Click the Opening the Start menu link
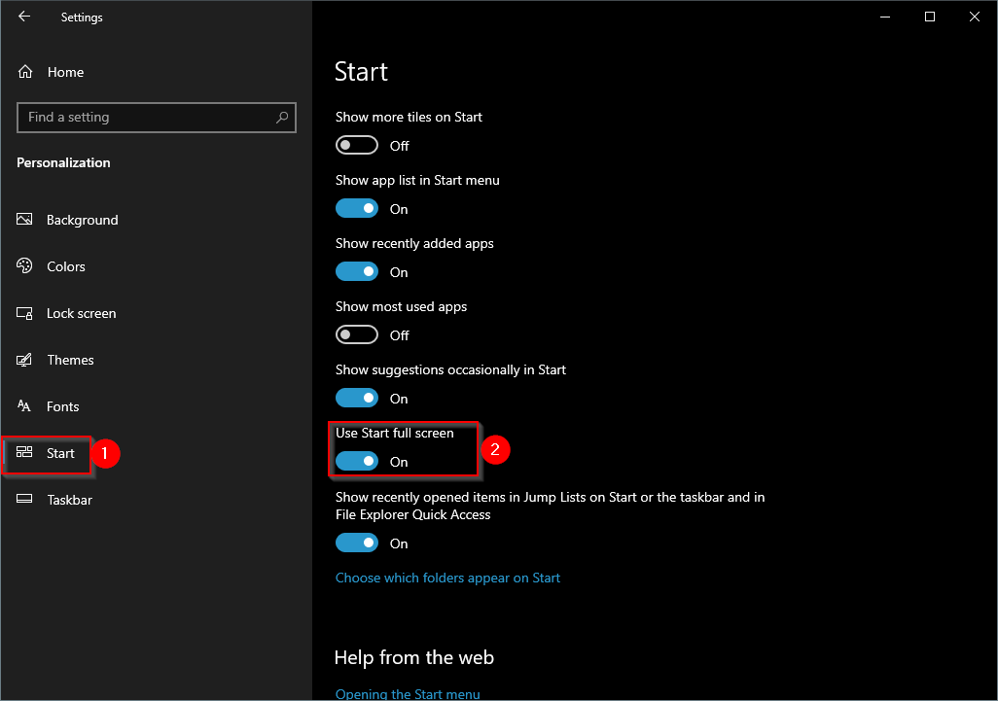 click(x=408, y=693)
